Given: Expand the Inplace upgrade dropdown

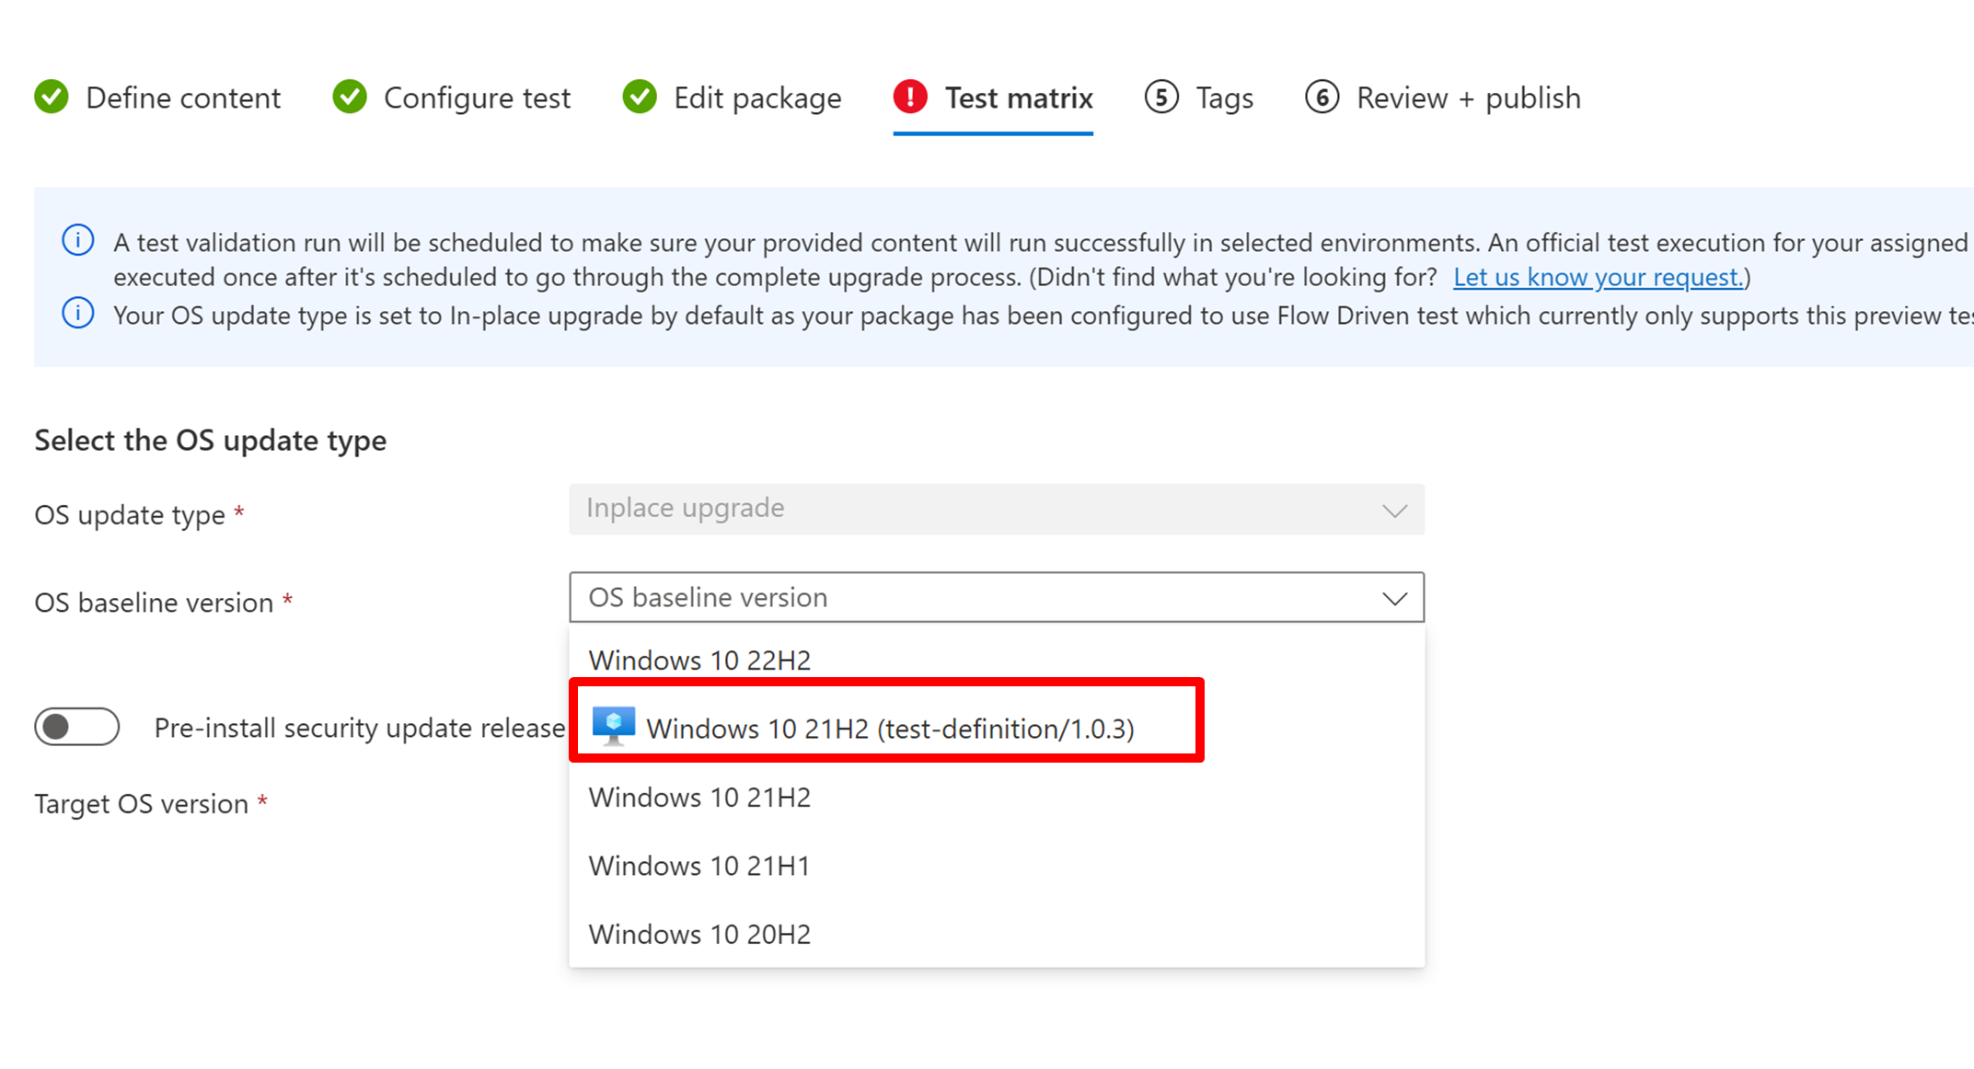Looking at the screenshot, I should click(996, 509).
